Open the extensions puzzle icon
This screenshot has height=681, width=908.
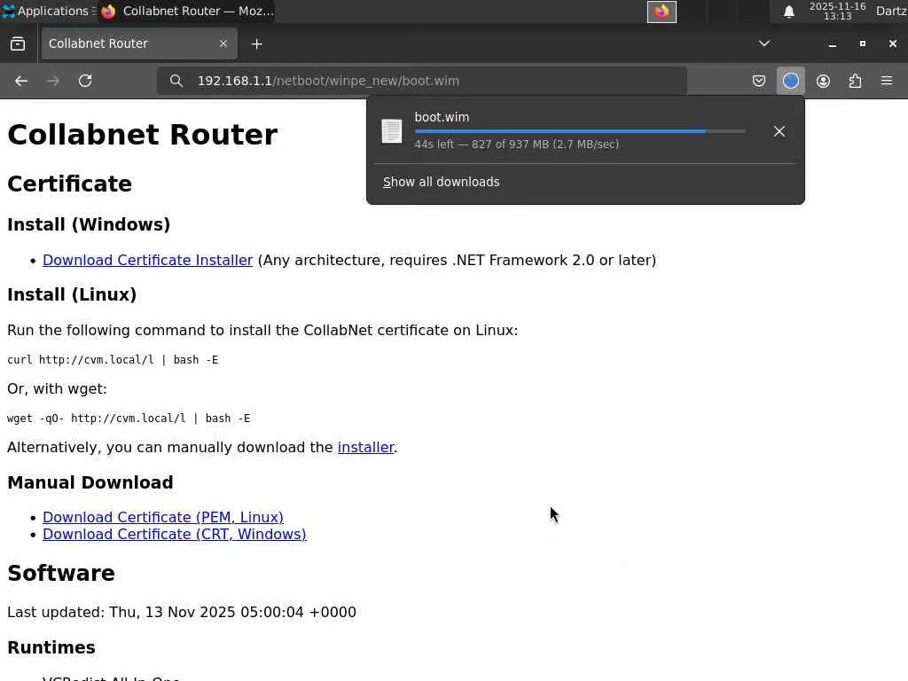pos(856,81)
